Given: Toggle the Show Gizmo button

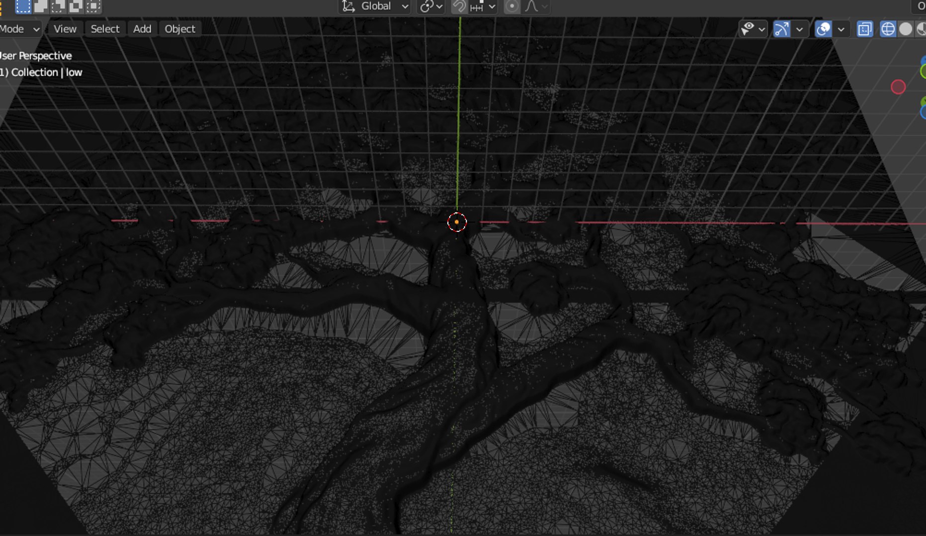Looking at the screenshot, I should (781, 29).
